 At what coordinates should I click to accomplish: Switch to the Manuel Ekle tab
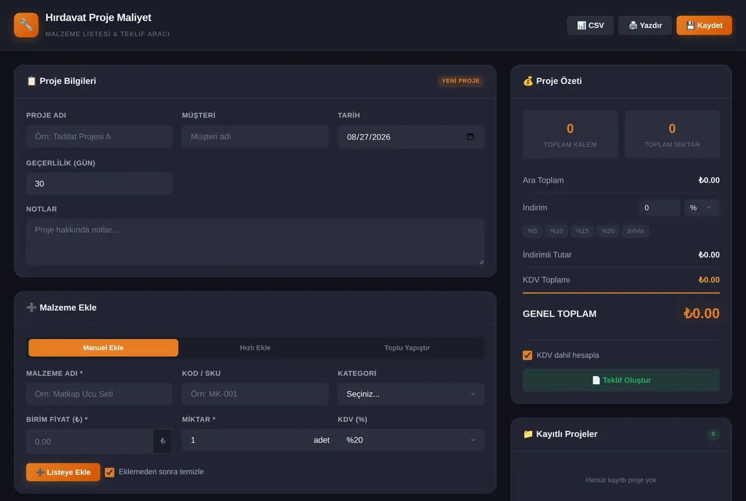click(x=103, y=347)
